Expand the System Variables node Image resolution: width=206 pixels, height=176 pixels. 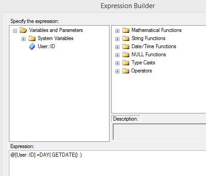[23, 39]
